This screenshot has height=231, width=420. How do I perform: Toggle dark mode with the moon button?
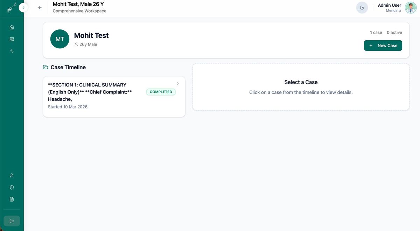tap(362, 8)
